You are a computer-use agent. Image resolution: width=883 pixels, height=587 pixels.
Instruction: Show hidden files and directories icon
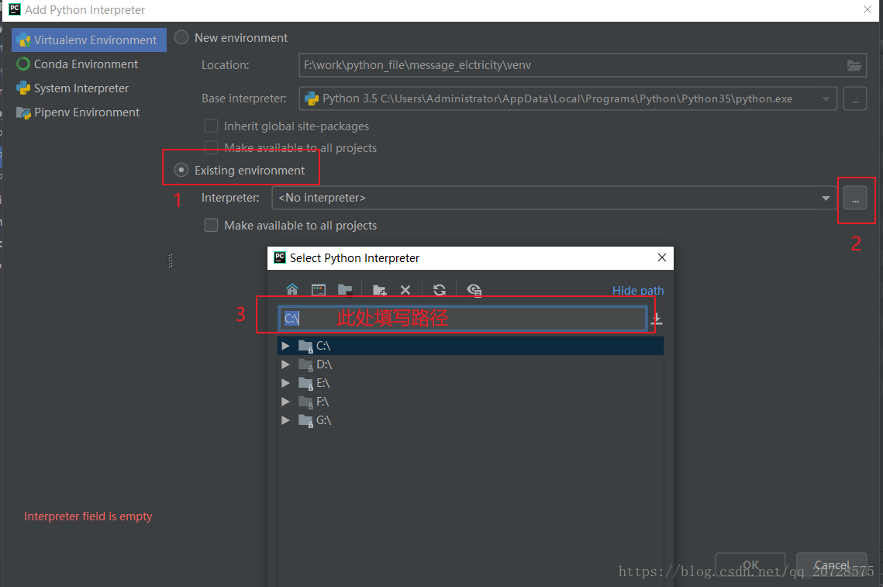[474, 290]
